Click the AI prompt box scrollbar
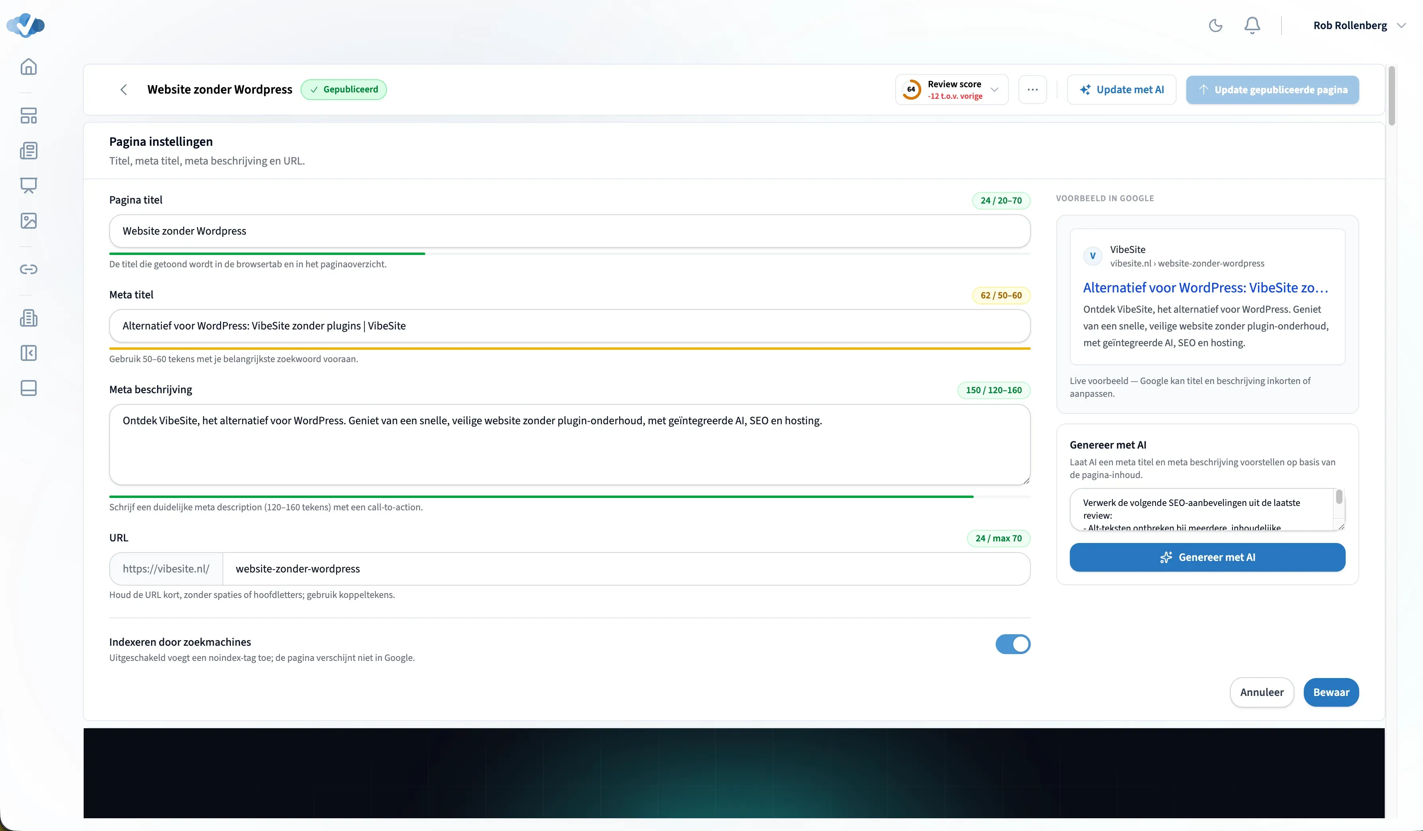The width and height of the screenshot is (1423, 831). 1339,497
